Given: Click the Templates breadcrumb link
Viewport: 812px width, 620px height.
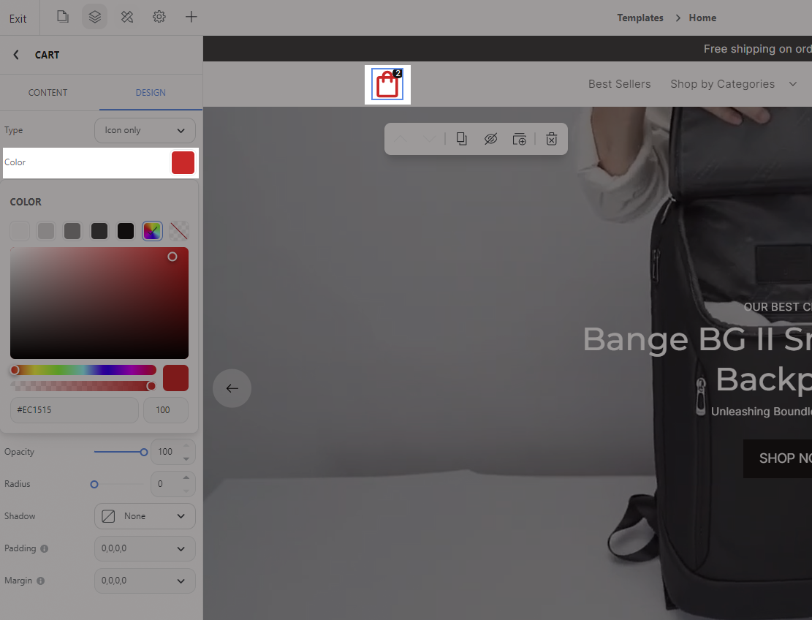Looking at the screenshot, I should [640, 18].
